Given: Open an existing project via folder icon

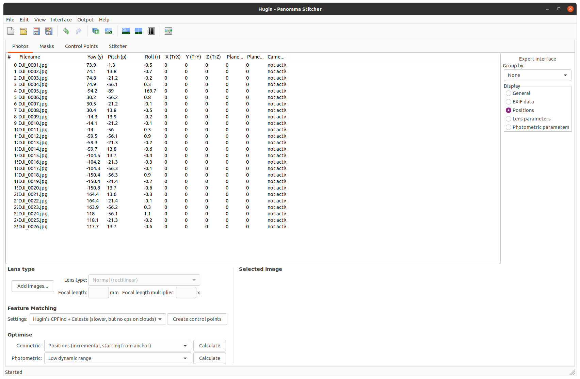Looking at the screenshot, I should pyautogui.click(x=23, y=31).
